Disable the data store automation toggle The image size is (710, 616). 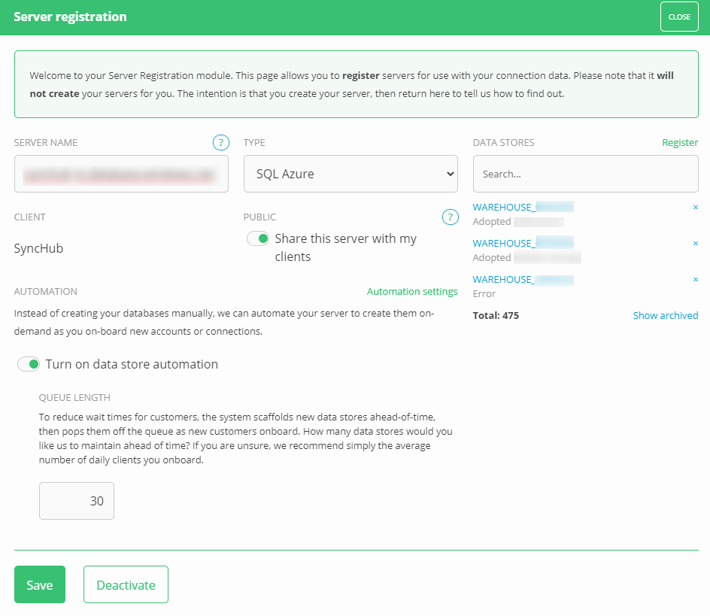pyautogui.click(x=29, y=364)
